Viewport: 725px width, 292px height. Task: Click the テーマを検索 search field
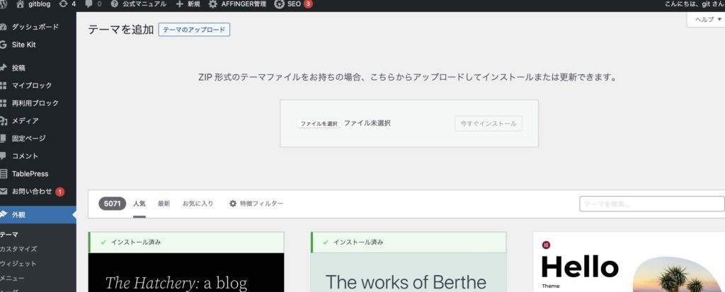pos(647,204)
